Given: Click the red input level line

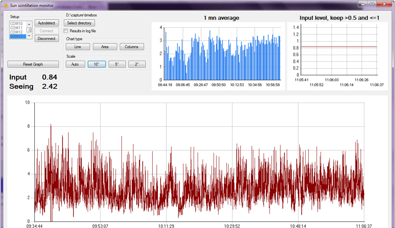Looking at the screenshot, I should tap(339, 46).
